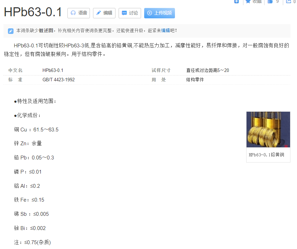Click the speech-bubble icon on 讨论 button

point(124,13)
